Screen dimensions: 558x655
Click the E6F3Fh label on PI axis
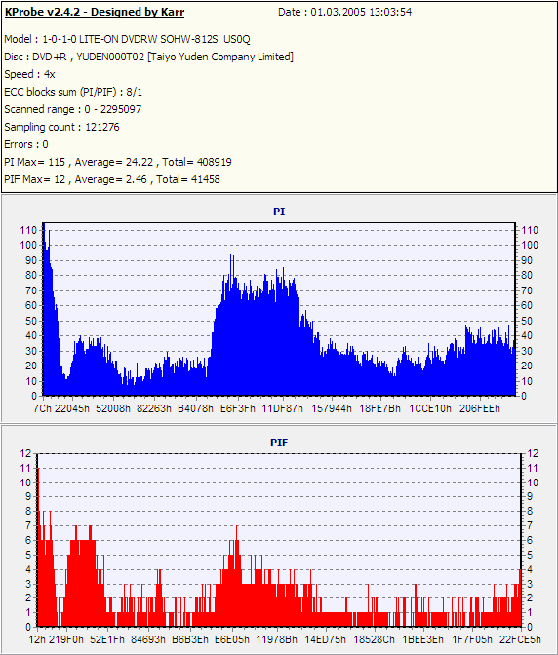click(237, 408)
